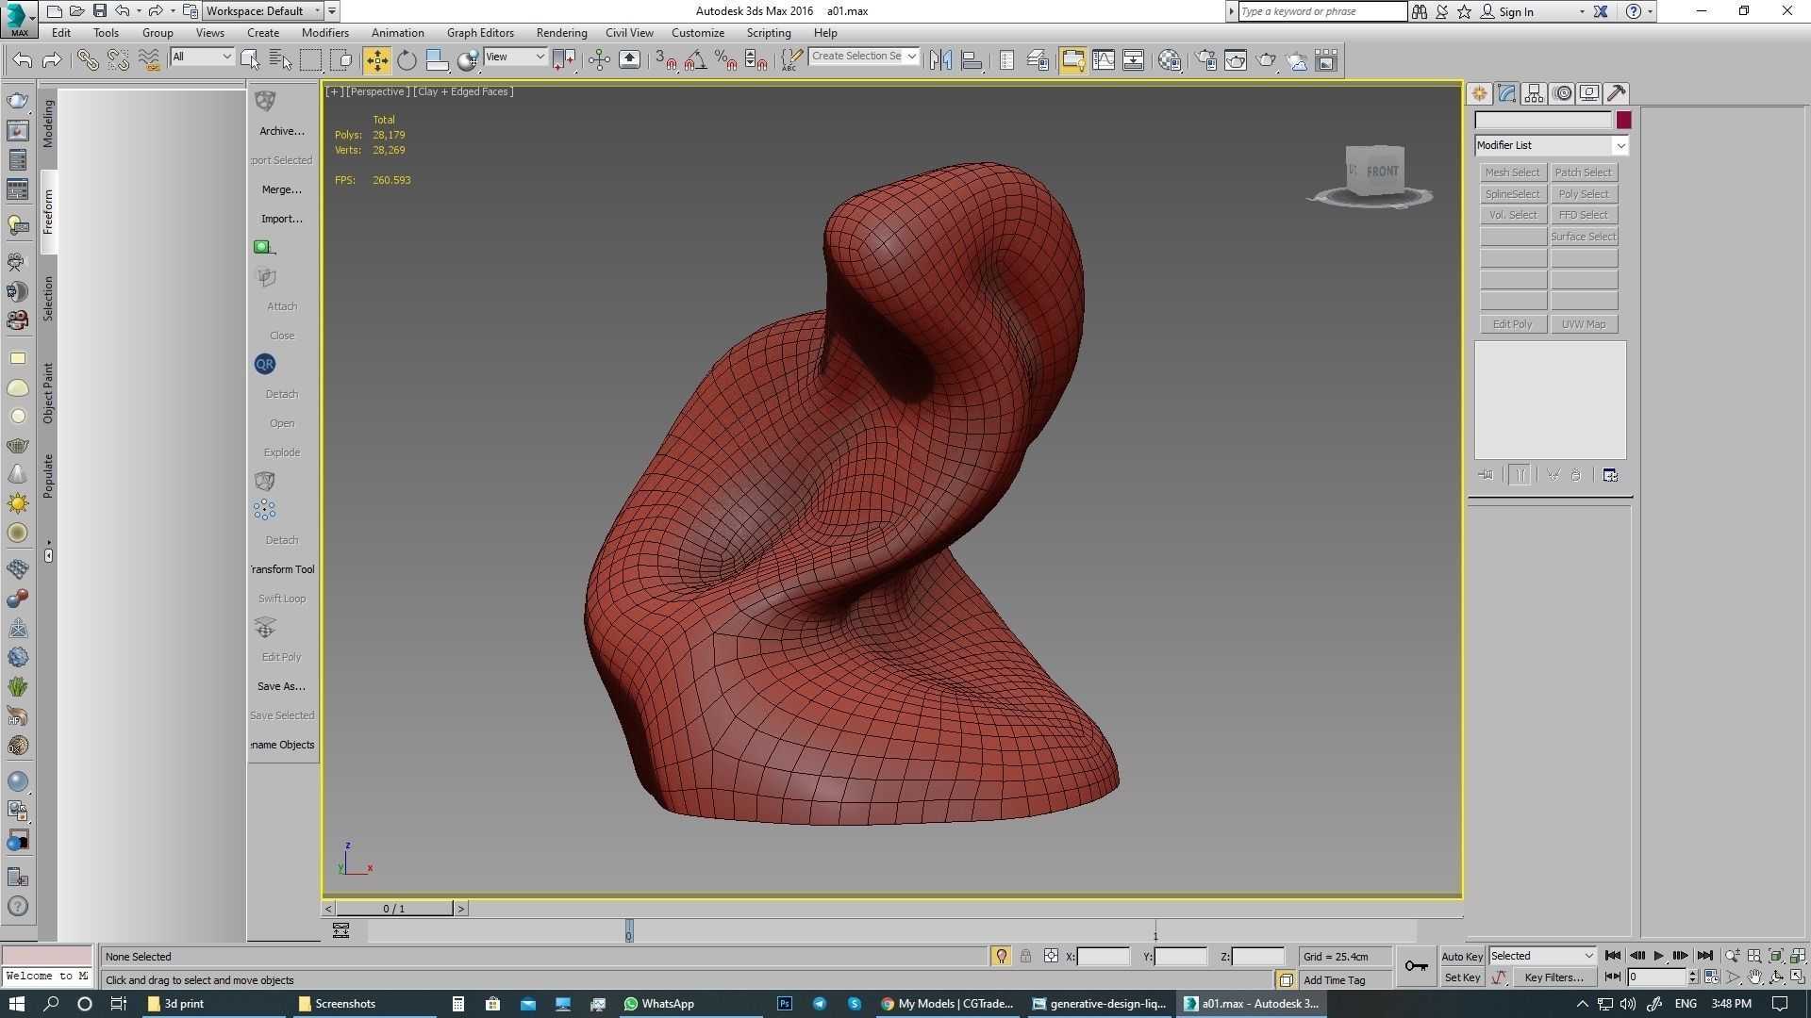This screenshot has width=1811, height=1018.
Task: Toggle Isolate Selection light bulb
Action: [x=1001, y=957]
